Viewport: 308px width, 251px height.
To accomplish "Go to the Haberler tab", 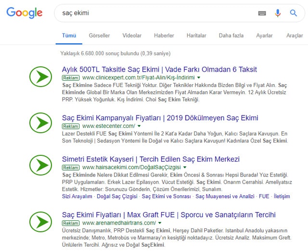I will coord(164,36).
